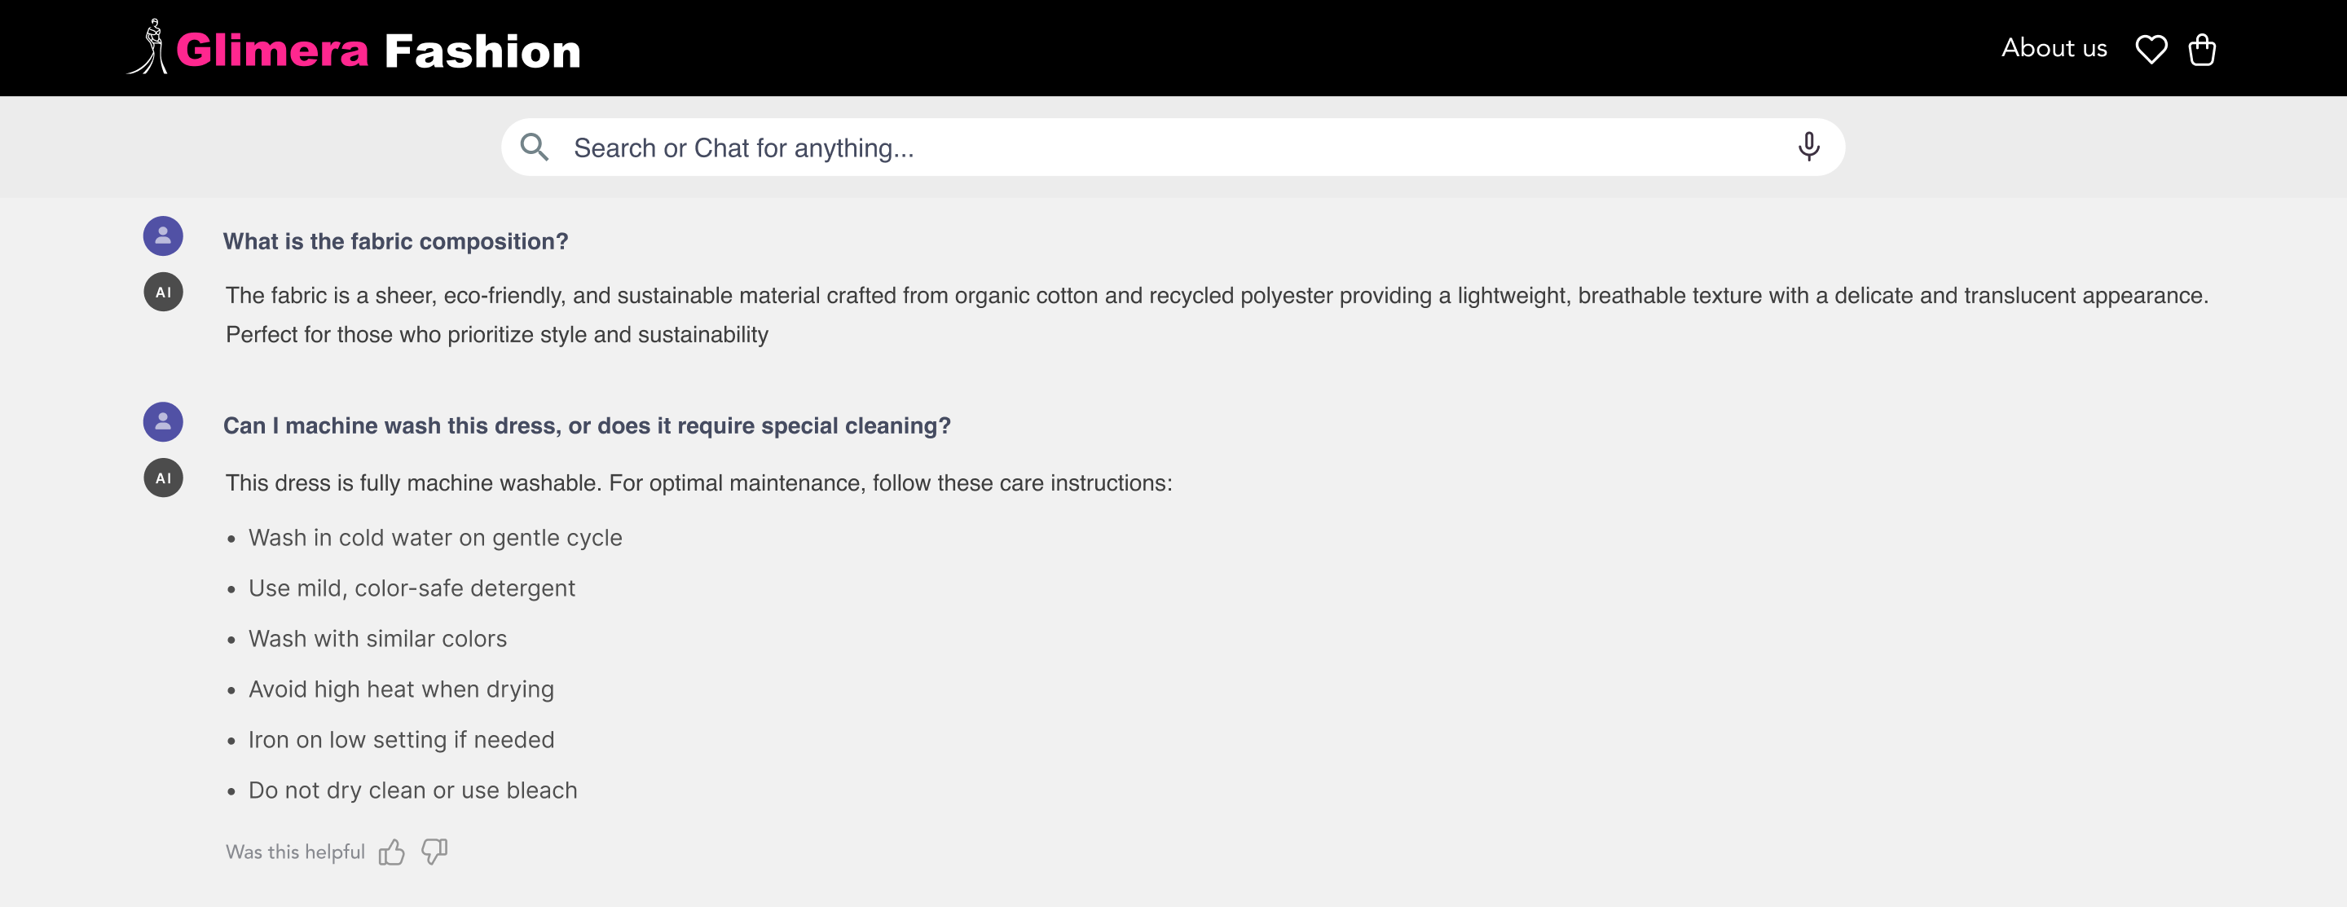Image resolution: width=2347 pixels, height=907 pixels.
Task: Click the 'Was this helpful' label
Action: pos(295,852)
